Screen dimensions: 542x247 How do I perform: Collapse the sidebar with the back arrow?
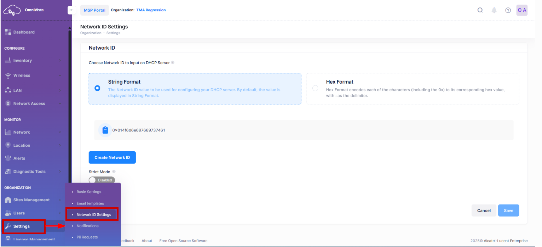coord(71,10)
